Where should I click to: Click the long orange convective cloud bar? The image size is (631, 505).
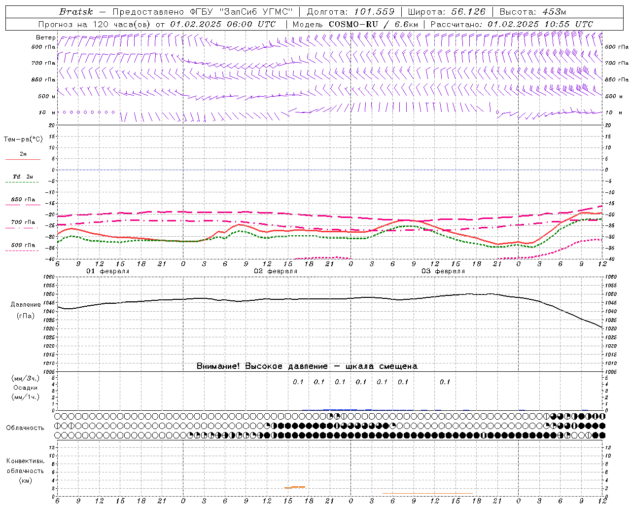click(x=428, y=493)
